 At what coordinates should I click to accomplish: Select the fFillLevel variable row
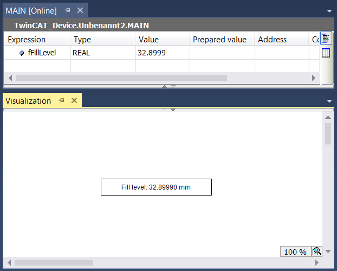coord(161,53)
